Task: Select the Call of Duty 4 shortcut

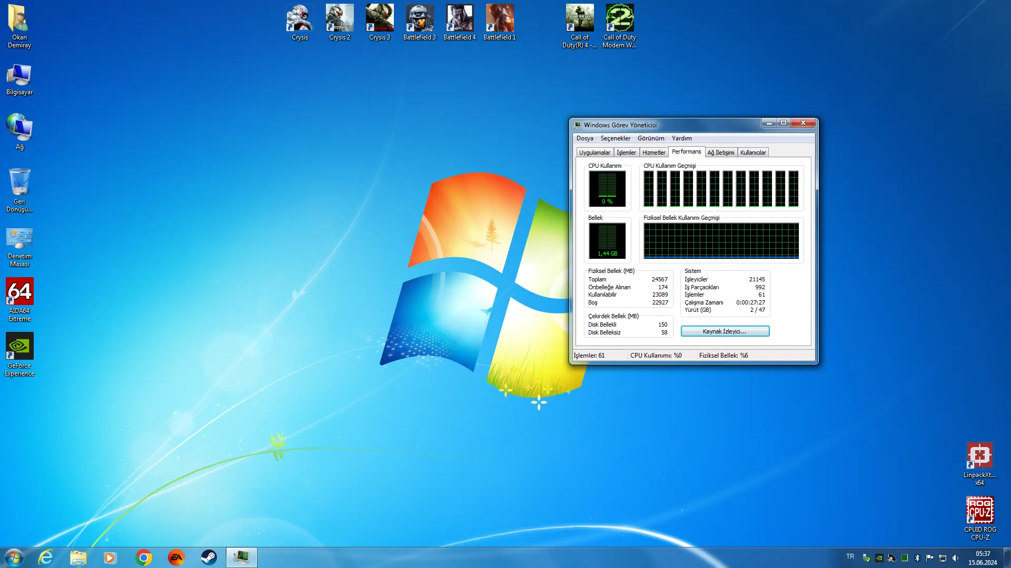Action: point(580,26)
